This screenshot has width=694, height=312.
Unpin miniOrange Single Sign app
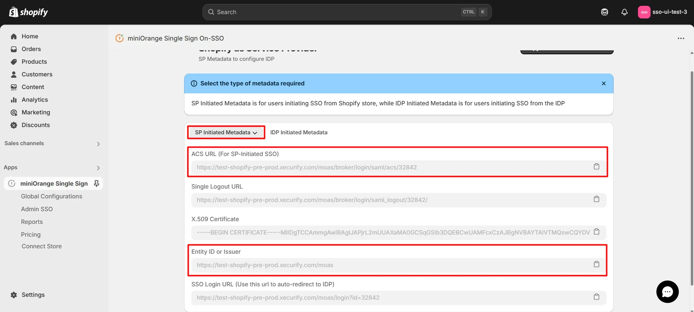[97, 184]
